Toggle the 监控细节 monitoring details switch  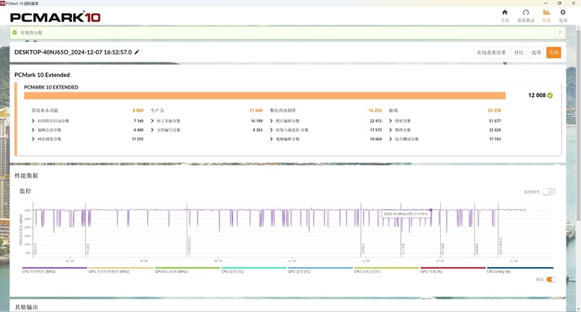pos(550,192)
